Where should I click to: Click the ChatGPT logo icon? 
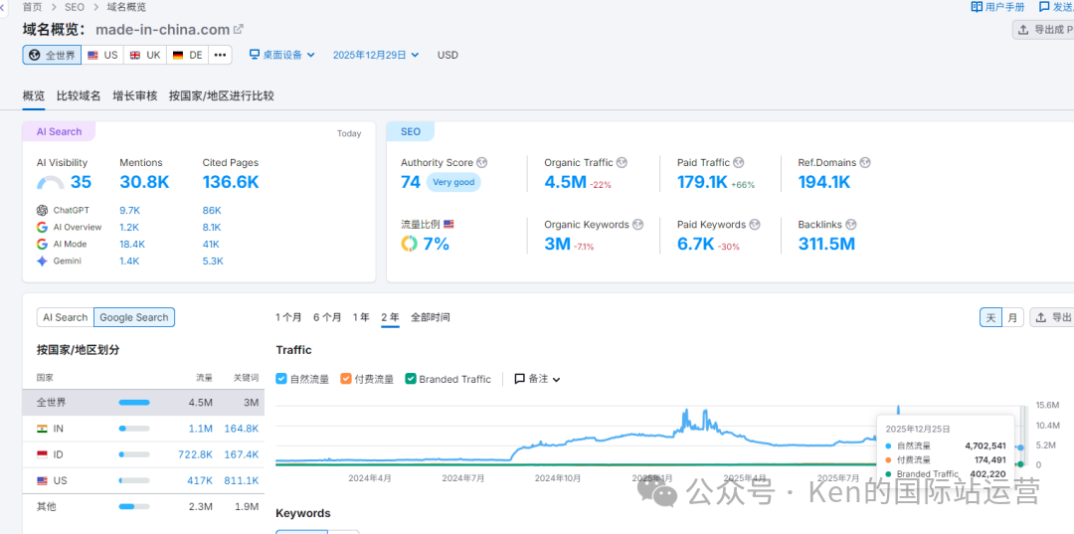coord(43,210)
